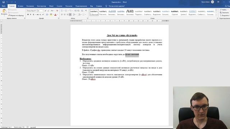This screenshot has width=230, height=129.
Task: Switch to the Вид tab
Action: (x=92, y=6)
